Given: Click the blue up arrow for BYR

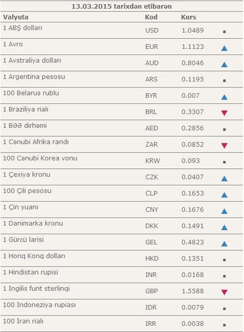Looking at the screenshot, I should [224, 97].
